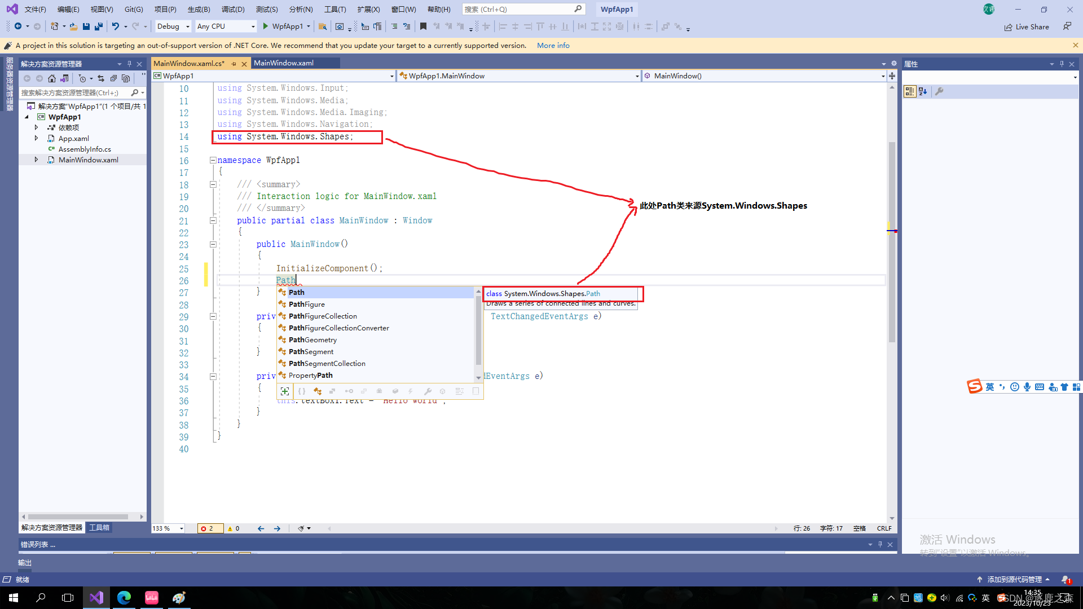This screenshot has width=1083, height=609.
Task: Switch to the MainWindow.xaml editor tab
Action: click(x=284, y=63)
